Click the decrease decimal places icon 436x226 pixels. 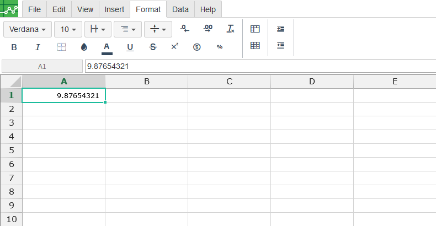pyautogui.click(x=185, y=29)
